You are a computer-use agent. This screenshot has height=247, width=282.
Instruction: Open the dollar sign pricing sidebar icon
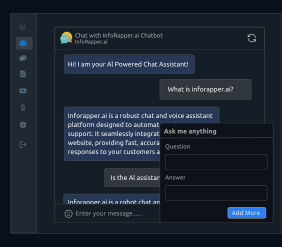click(23, 107)
